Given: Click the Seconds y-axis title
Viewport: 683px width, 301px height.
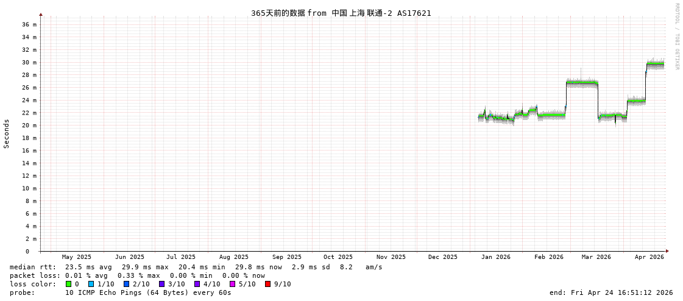Looking at the screenshot, I should tap(7, 133).
